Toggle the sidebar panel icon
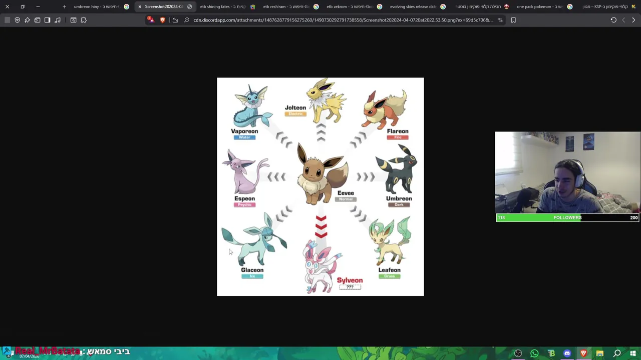 (48, 20)
